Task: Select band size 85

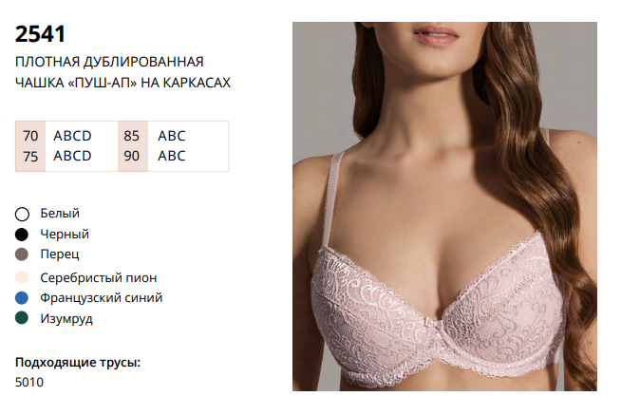Action: pos(131,136)
